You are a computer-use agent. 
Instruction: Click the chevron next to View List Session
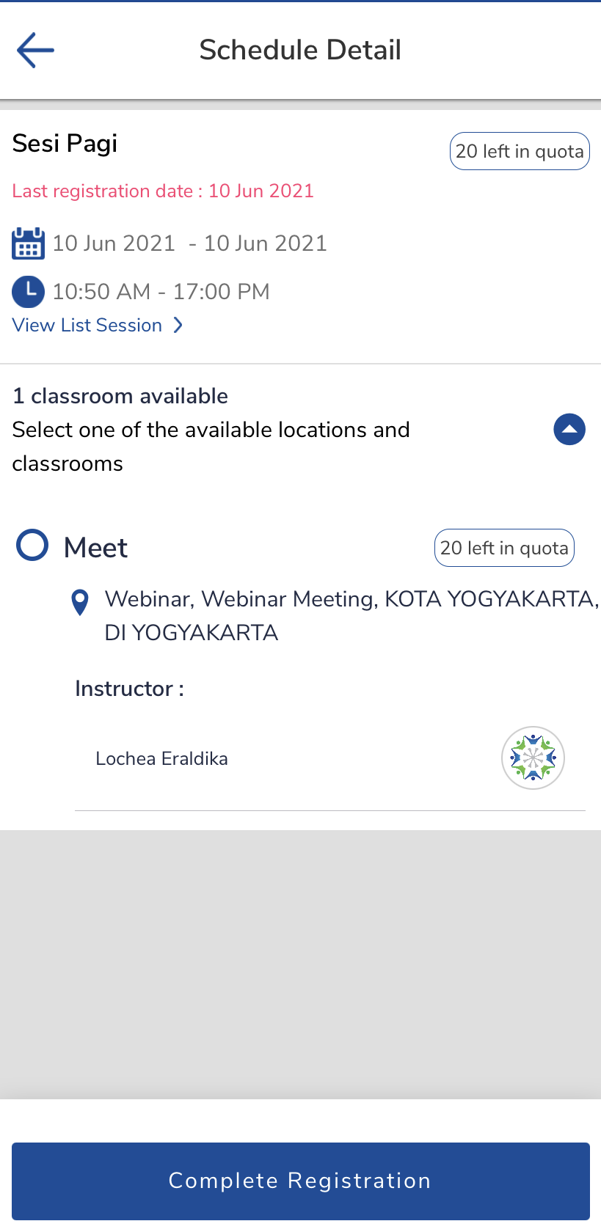(178, 325)
